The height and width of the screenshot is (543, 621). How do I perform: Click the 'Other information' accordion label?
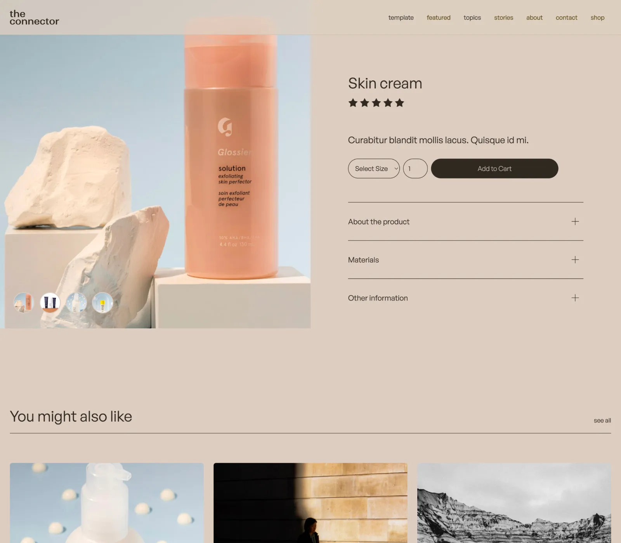point(378,298)
